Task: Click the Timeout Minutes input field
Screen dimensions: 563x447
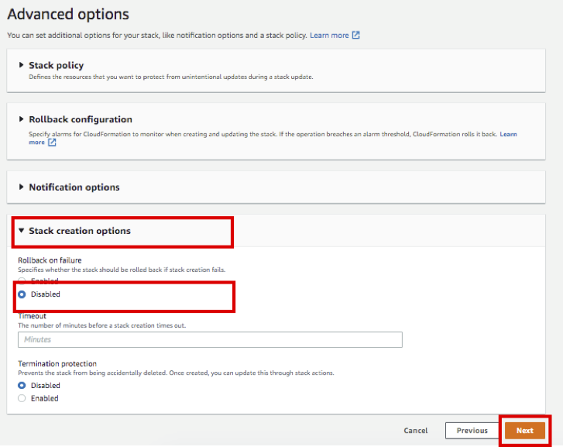Action: click(x=210, y=339)
